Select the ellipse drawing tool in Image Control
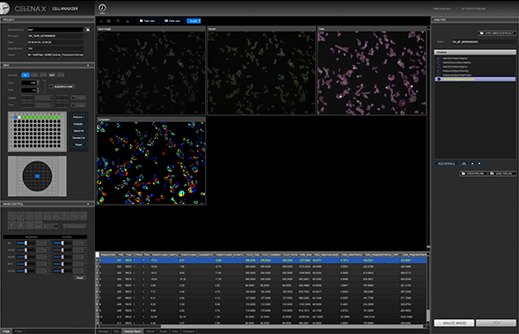Screen dimensions: 519x334 pyautogui.click(x=29, y=215)
